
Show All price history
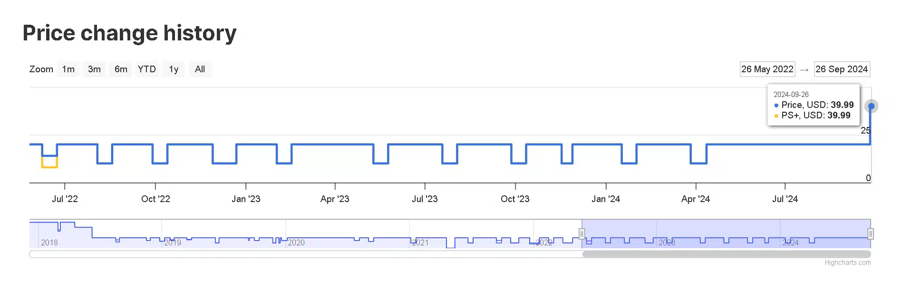[x=200, y=69]
